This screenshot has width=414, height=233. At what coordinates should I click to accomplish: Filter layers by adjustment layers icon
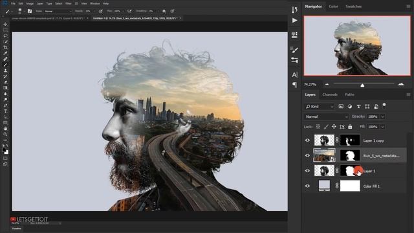pyautogui.click(x=350, y=106)
